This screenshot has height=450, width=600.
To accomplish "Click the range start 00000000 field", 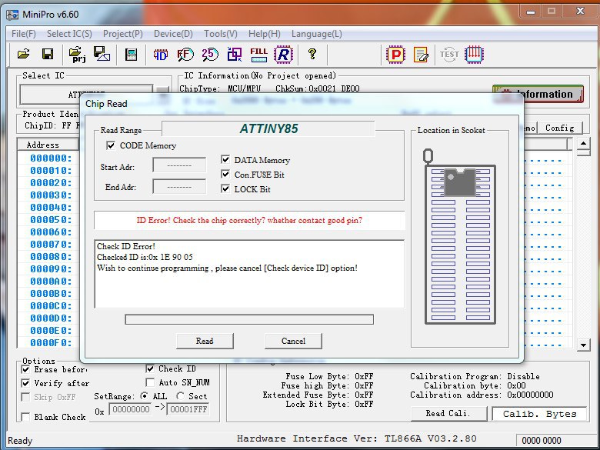I will coord(131,409).
